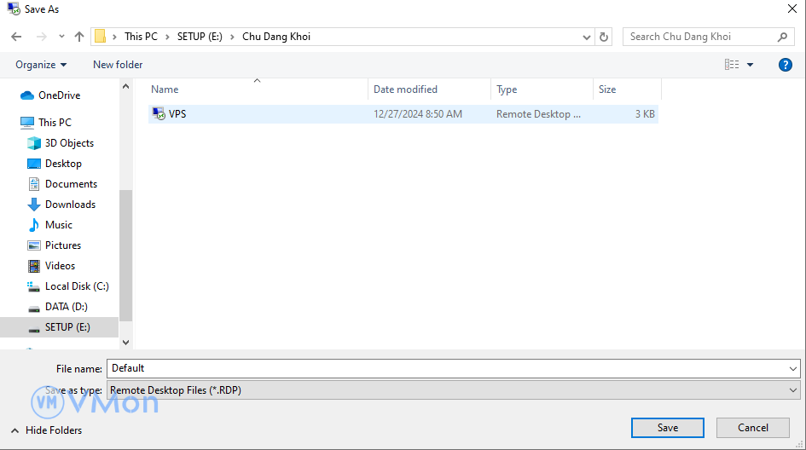Open the Music folder in sidebar
Image resolution: width=806 pixels, height=450 pixels.
(x=58, y=225)
